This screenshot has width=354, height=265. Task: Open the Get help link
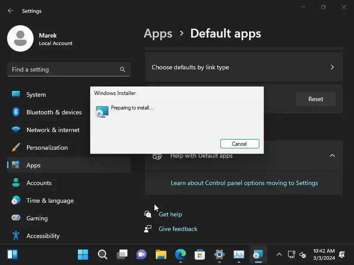pyautogui.click(x=170, y=214)
